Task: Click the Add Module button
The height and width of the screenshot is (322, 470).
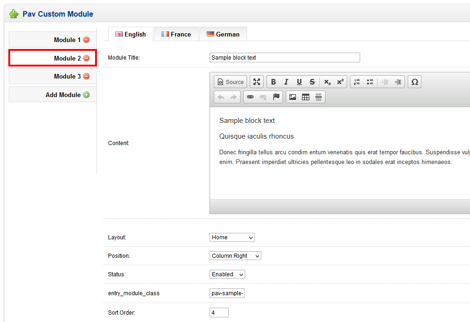Action: click(67, 95)
